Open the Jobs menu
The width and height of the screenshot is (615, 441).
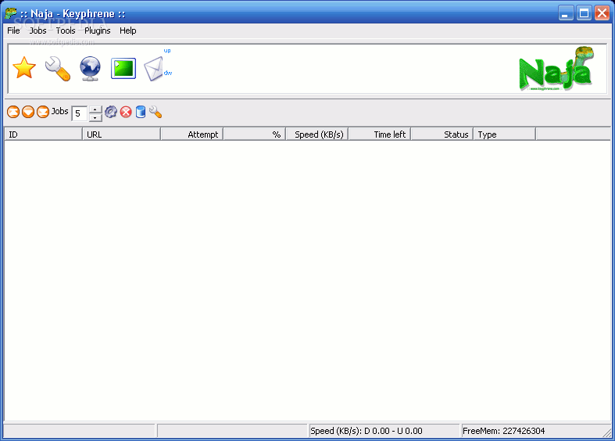38,30
